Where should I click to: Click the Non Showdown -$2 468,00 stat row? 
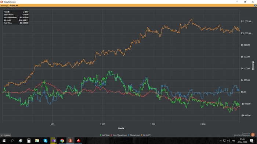[x=16, y=18]
